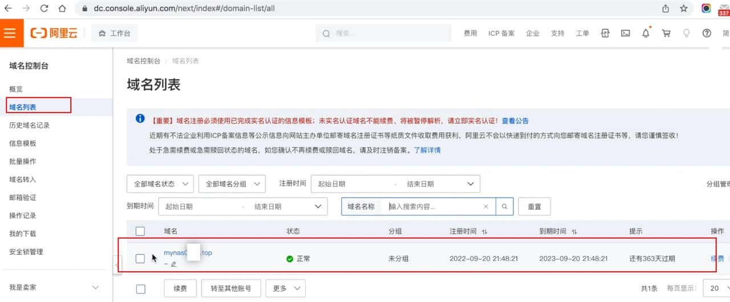Set 到期时间 start date field
This screenshot has height=302, width=730.
coord(198,206)
